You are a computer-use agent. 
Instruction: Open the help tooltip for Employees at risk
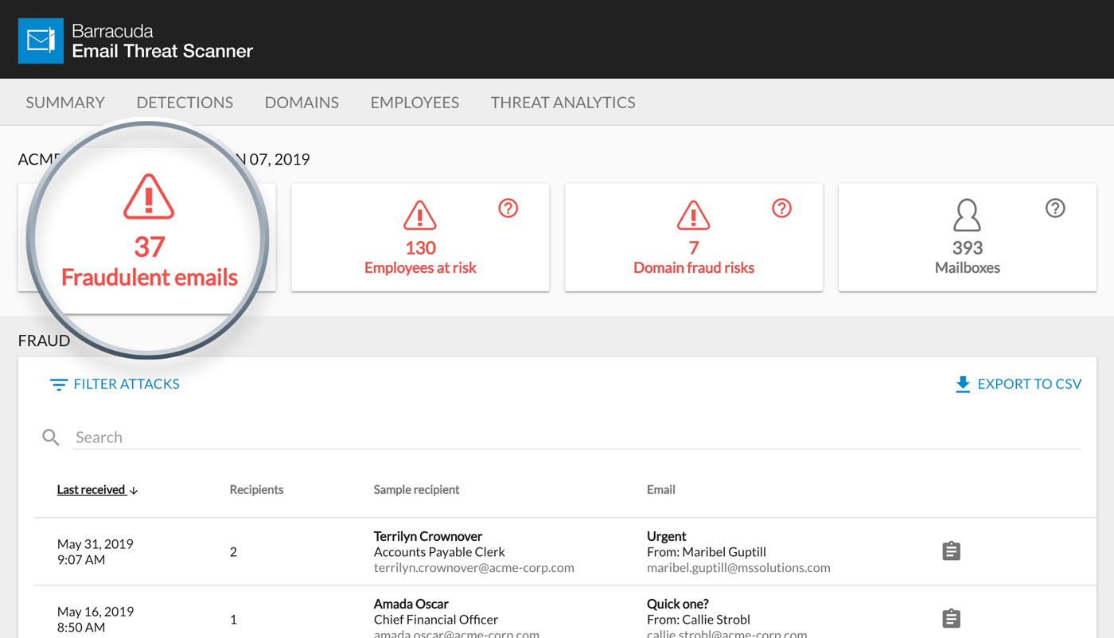pyautogui.click(x=508, y=208)
